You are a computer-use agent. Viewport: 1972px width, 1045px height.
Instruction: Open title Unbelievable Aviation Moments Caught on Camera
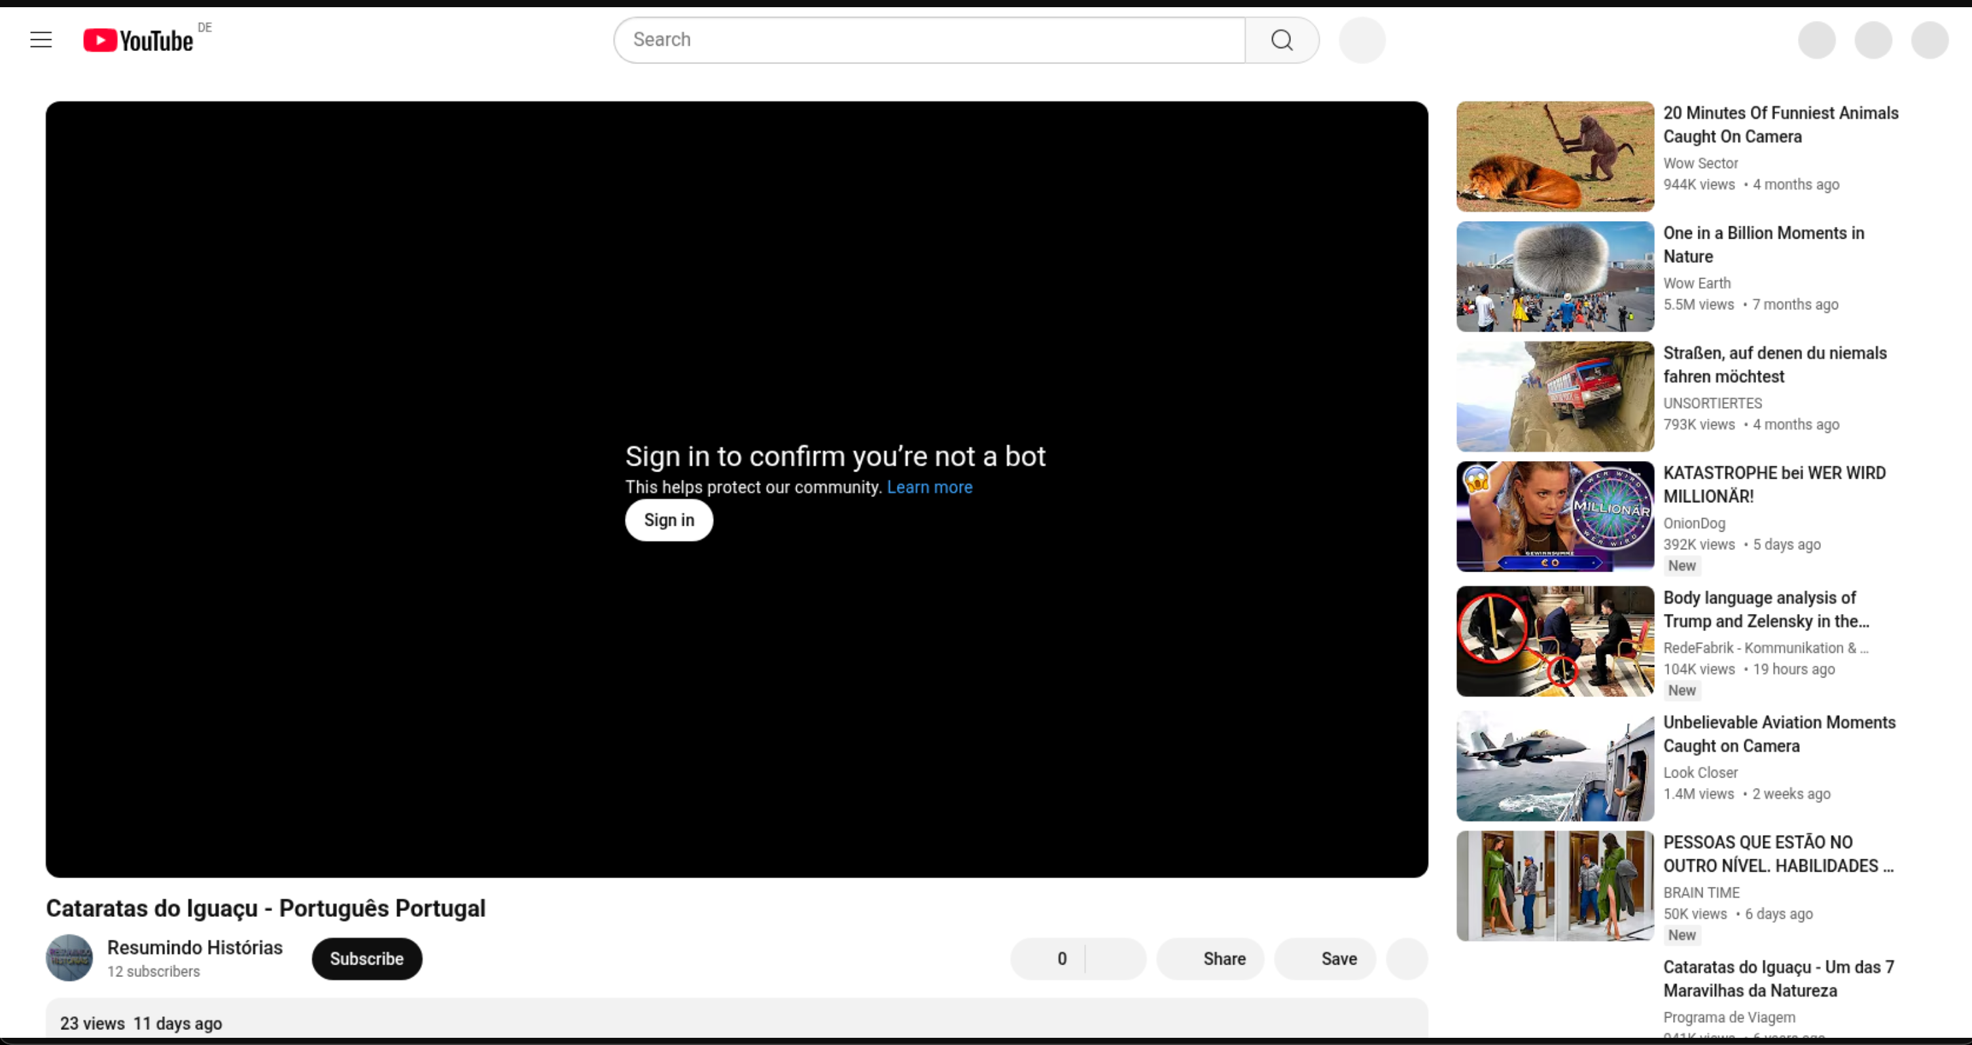(x=1779, y=734)
